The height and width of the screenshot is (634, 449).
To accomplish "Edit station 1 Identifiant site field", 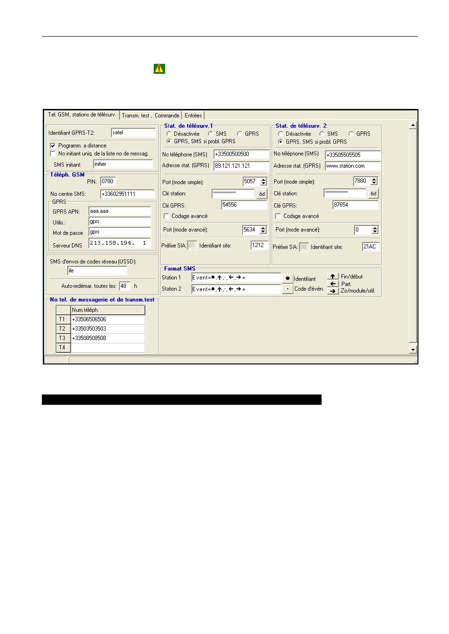I will coord(260,245).
